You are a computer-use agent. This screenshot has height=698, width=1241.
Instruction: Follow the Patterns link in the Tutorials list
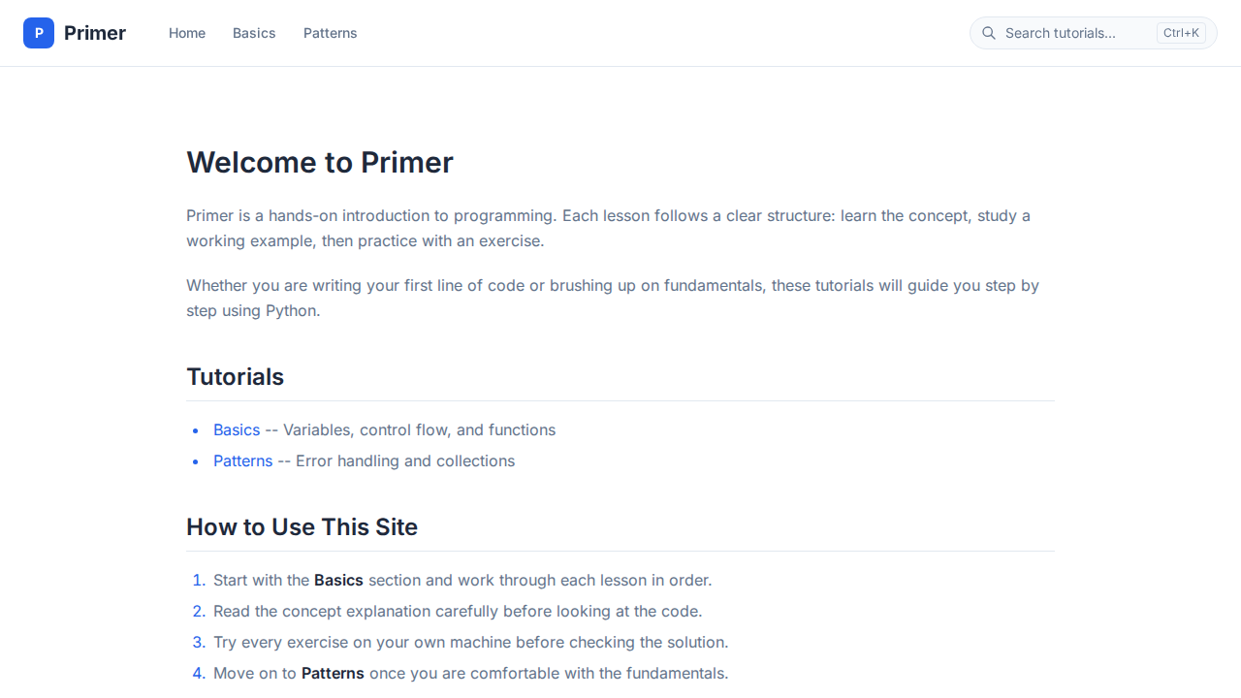click(242, 460)
